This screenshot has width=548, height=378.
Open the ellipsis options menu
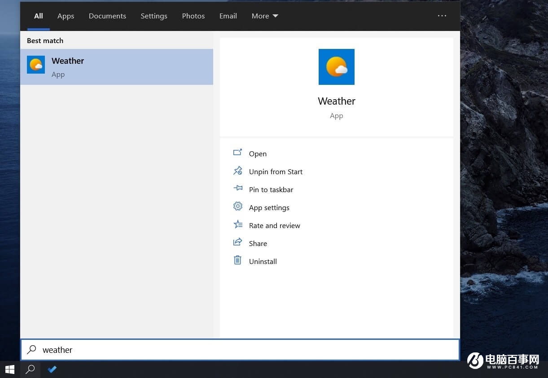point(442,16)
